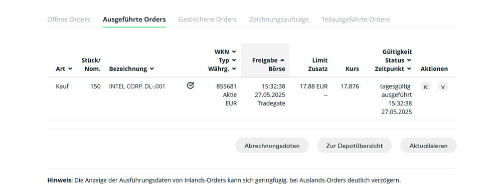Toggle Freigabe ascending sort arrow

click(282, 60)
